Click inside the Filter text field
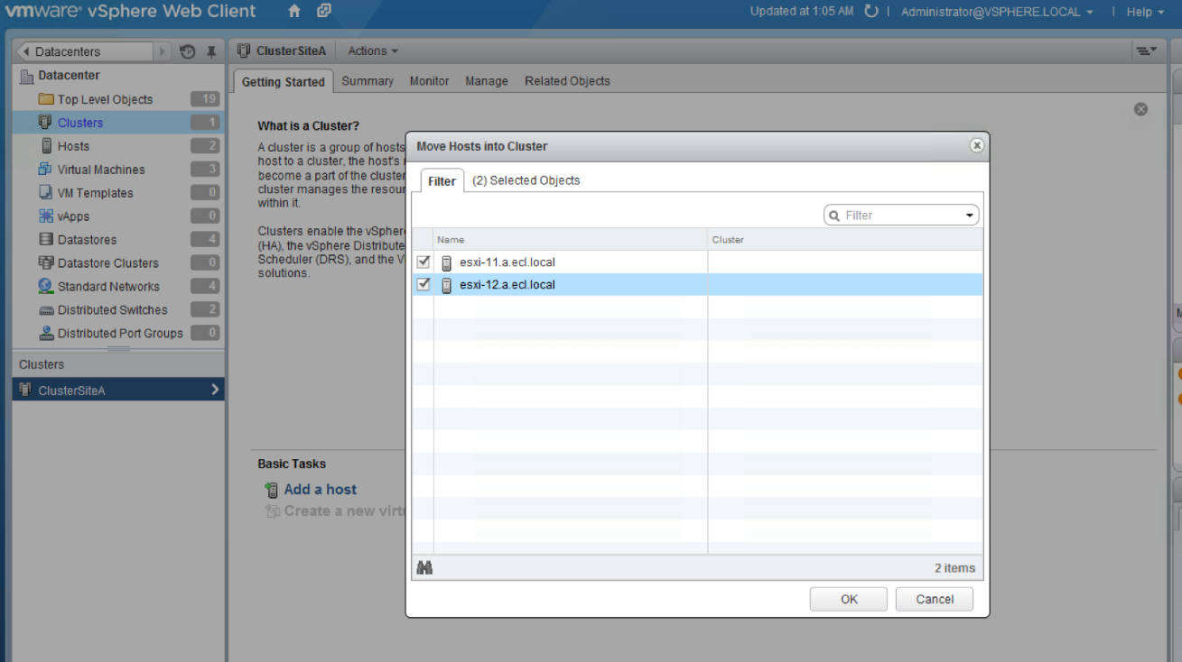Image resolution: width=1182 pixels, height=662 pixels. tap(902, 216)
